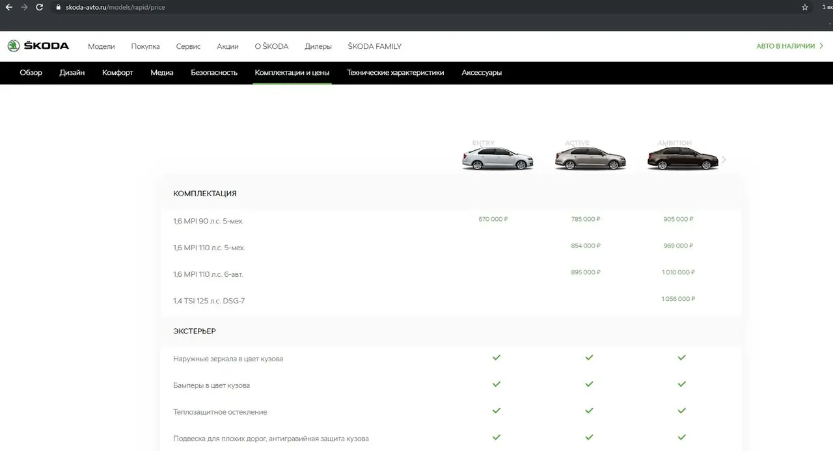Click the 1,6 MPI 110 л.с. 6-авт. row label

coord(208,275)
